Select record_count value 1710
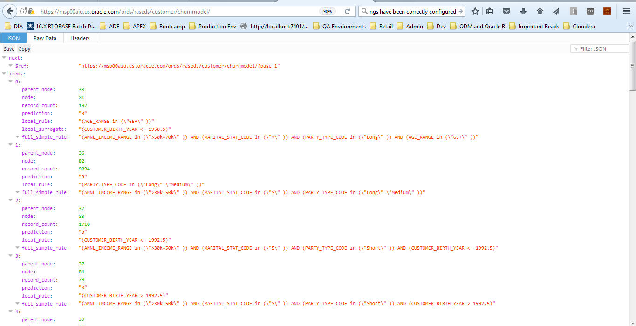Image resolution: width=636 pixels, height=326 pixels. [x=84, y=224]
